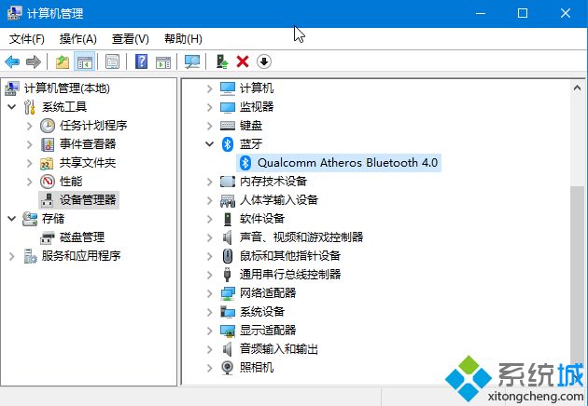The image size is (588, 406).
Task: Click the mouse icon beside 鼠标和其他指针设备
Action: [x=228, y=256]
